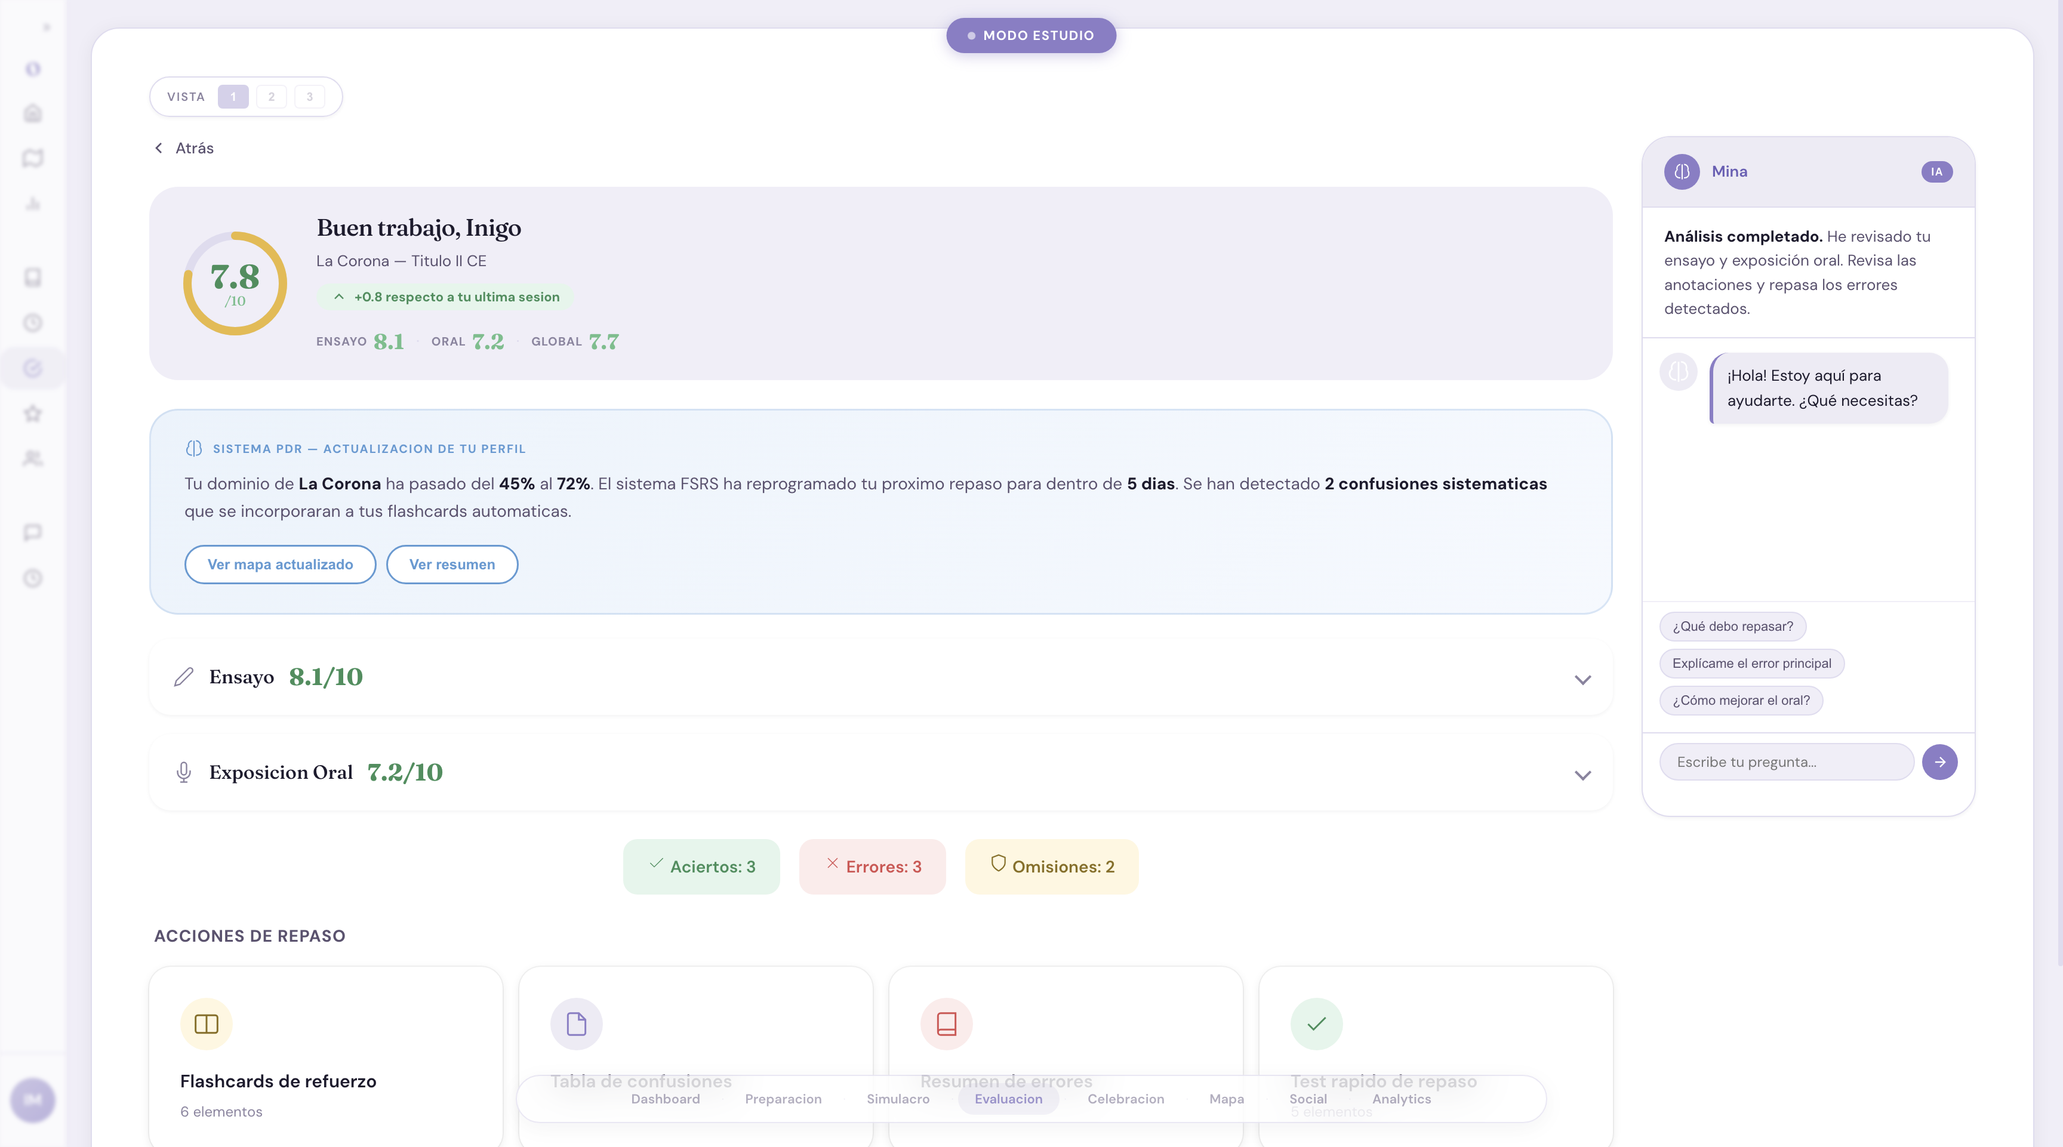2063x1147 pixels.
Task: Choose Explícame el error principal suggestion
Action: [1752, 663]
